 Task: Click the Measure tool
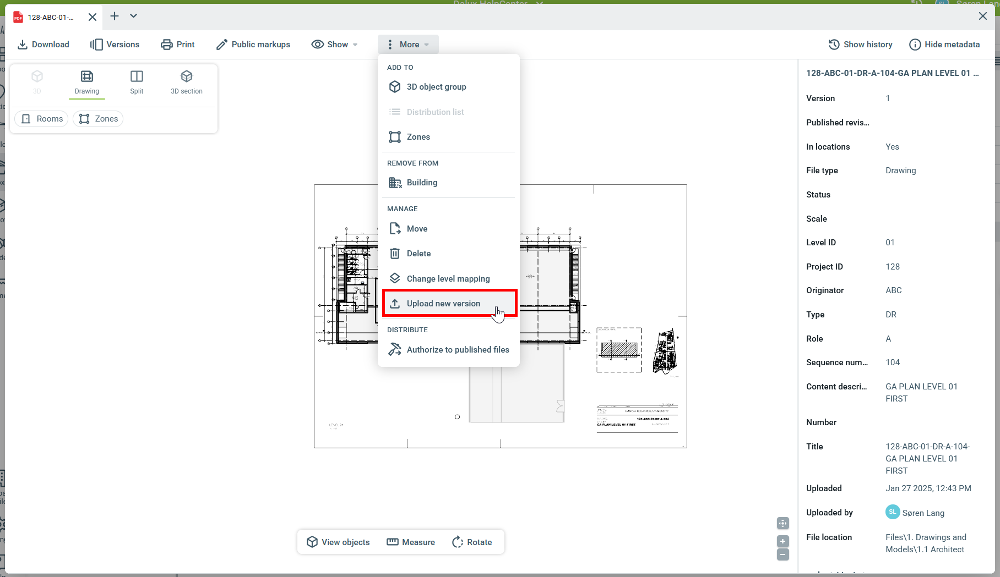click(x=411, y=542)
